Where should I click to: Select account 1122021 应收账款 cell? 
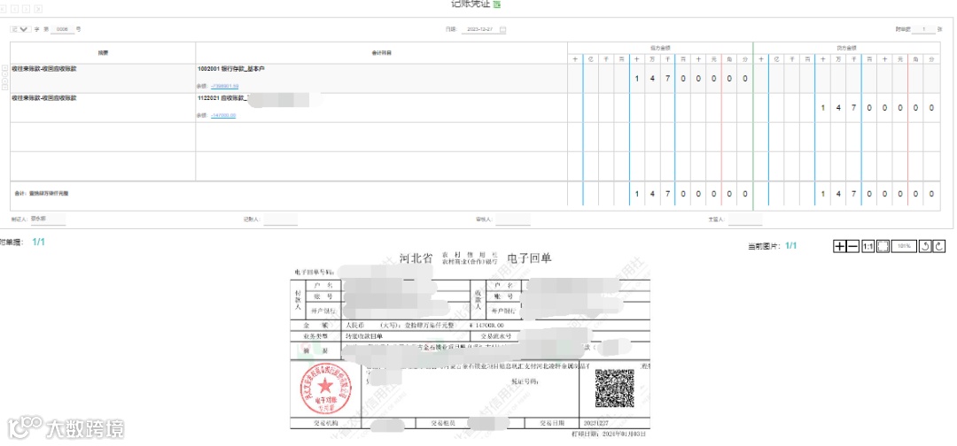pos(381,107)
